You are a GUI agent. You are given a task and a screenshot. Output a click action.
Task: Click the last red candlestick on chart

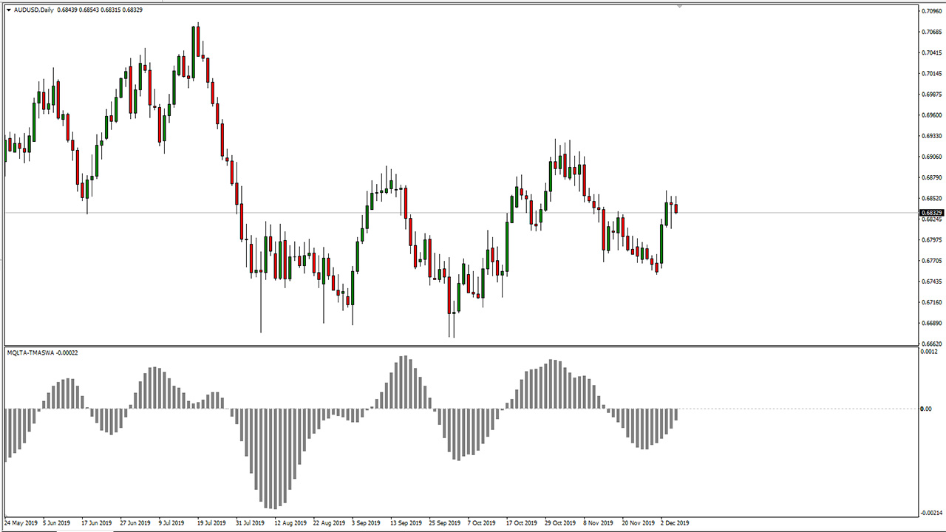coord(676,208)
